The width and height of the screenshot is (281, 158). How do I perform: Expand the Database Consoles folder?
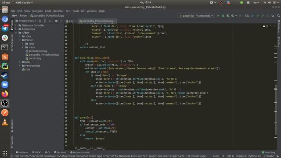coord(16,25)
